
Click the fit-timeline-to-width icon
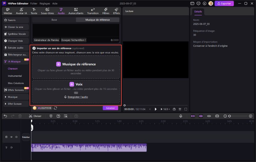click(x=217, y=116)
